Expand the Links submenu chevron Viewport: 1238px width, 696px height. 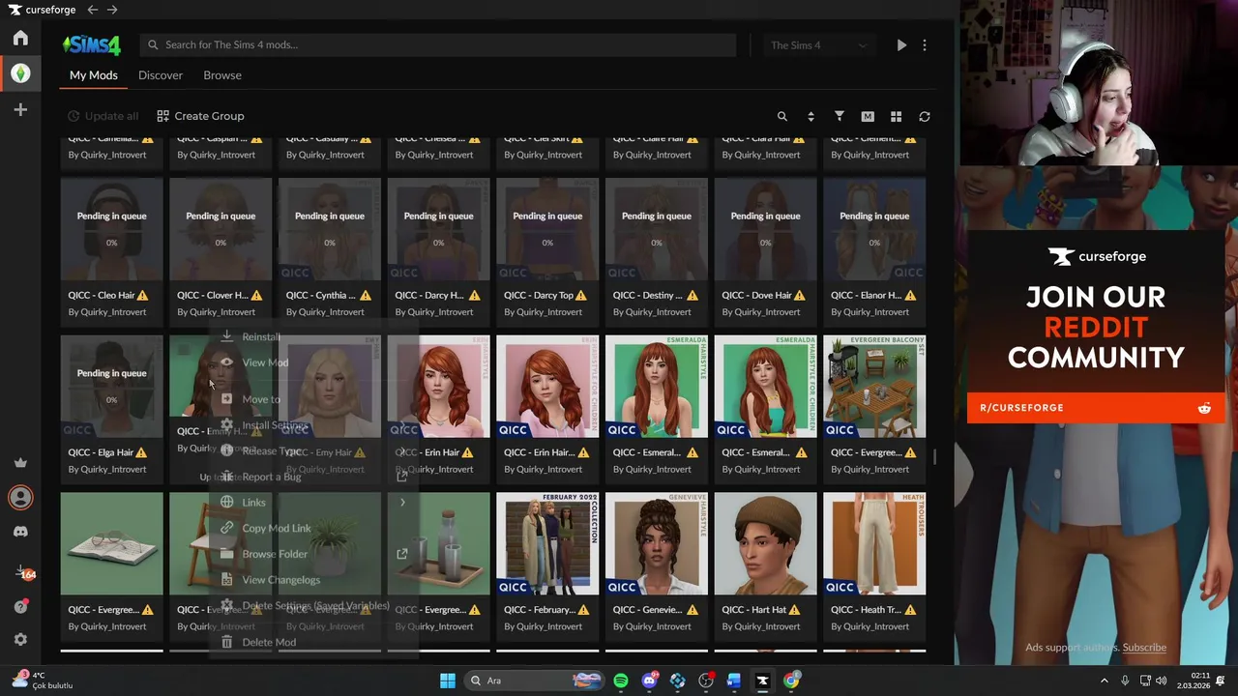pos(402,502)
